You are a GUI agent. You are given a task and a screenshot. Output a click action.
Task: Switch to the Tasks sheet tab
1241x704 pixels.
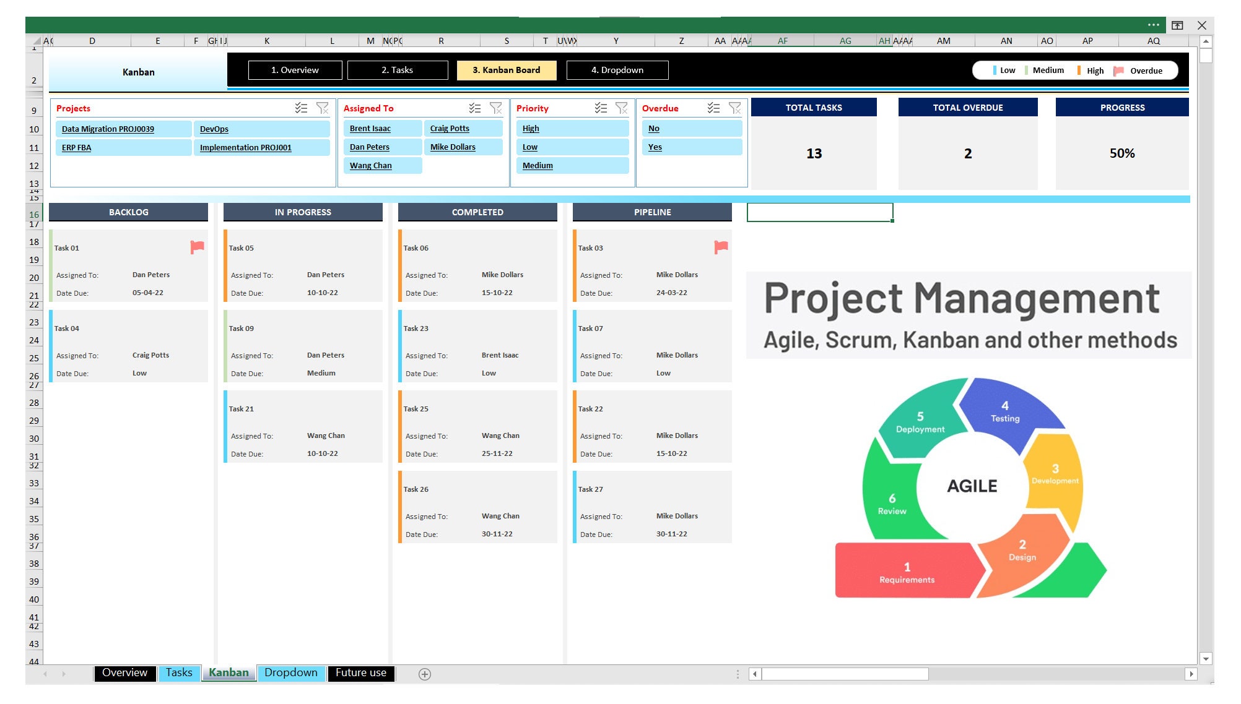point(179,672)
